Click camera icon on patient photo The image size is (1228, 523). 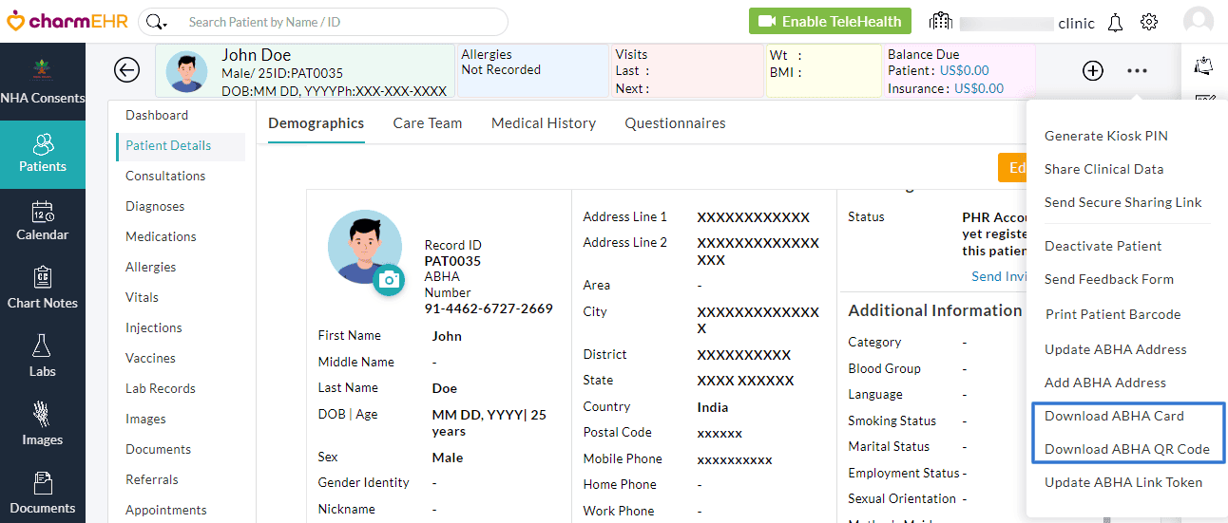(x=388, y=280)
